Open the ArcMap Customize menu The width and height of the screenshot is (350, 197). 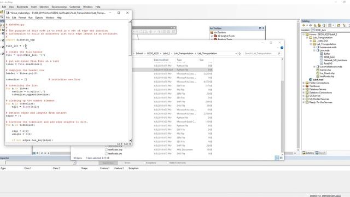tap(75, 7)
